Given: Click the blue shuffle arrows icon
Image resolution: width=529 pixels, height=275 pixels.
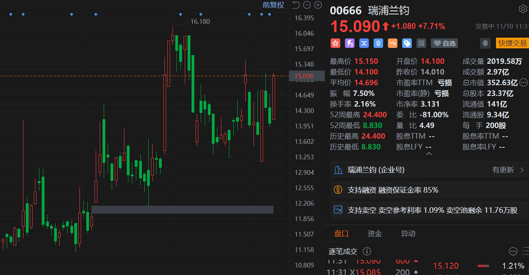Looking at the screenshot, I should (364, 43).
